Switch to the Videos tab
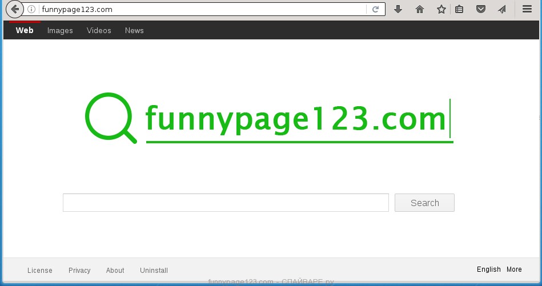 (99, 31)
